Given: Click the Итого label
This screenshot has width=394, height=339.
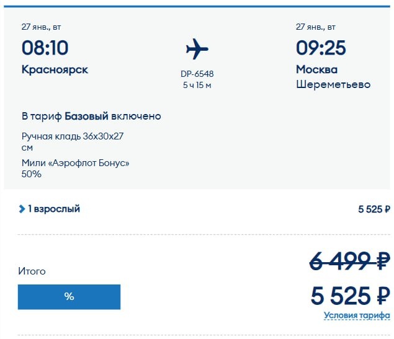Looking at the screenshot, I should click(x=32, y=271).
